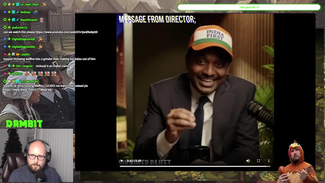Click the streamer webcam feed with headphones
This screenshot has height=183, width=325.
coord(37,156)
